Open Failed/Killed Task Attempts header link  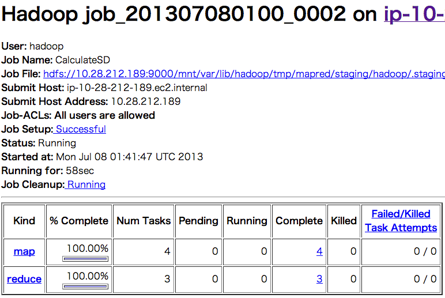[401, 221]
